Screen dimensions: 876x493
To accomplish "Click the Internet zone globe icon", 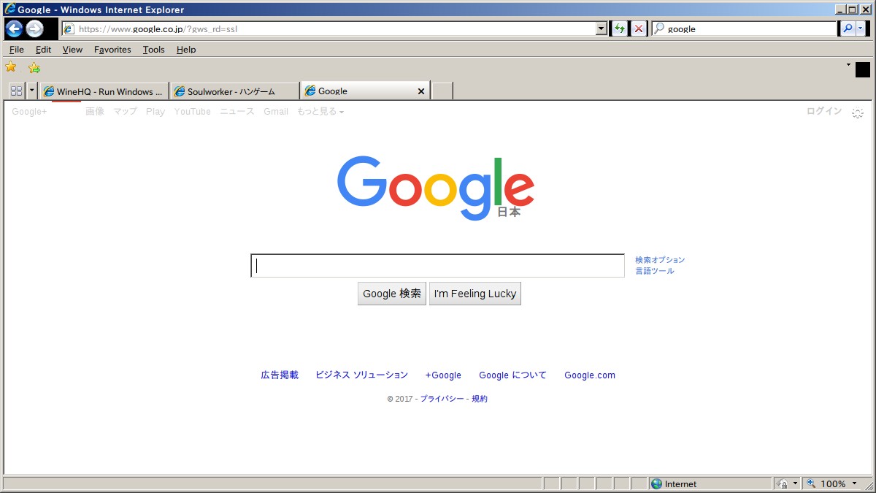I will [x=656, y=484].
